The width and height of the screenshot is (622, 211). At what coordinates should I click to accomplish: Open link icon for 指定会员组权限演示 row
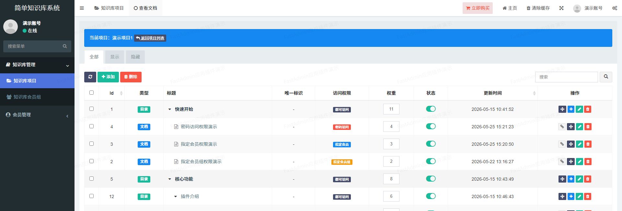(x=562, y=162)
